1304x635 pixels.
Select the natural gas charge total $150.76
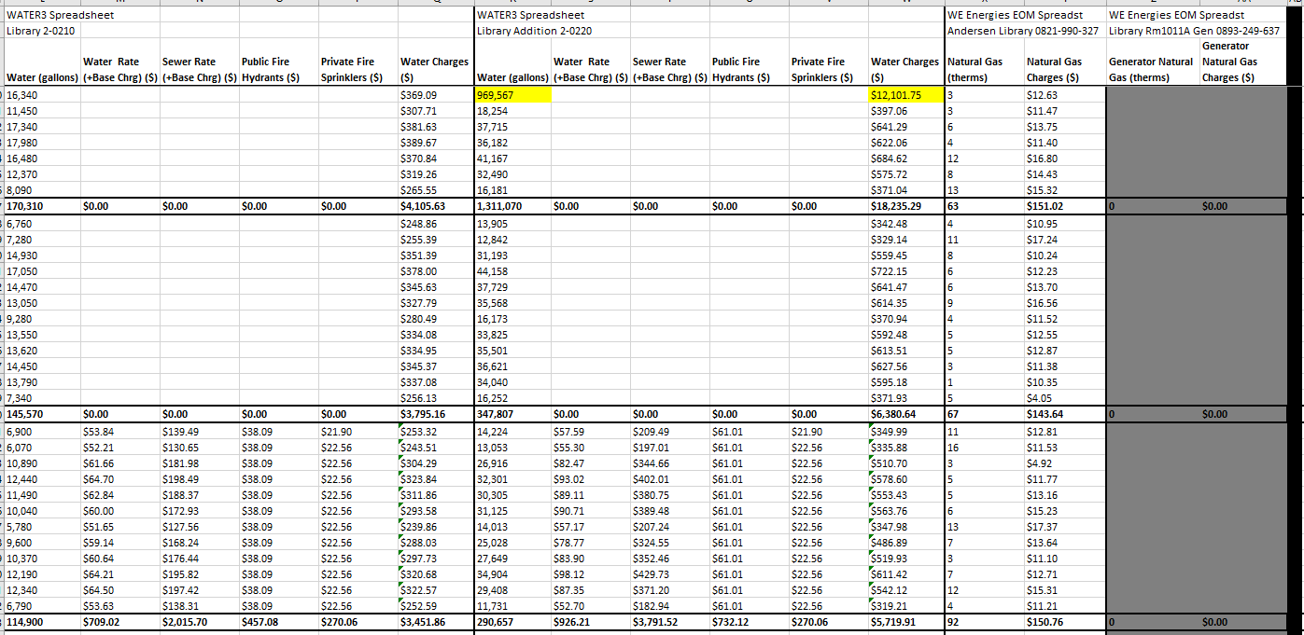click(x=1064, y=622)
